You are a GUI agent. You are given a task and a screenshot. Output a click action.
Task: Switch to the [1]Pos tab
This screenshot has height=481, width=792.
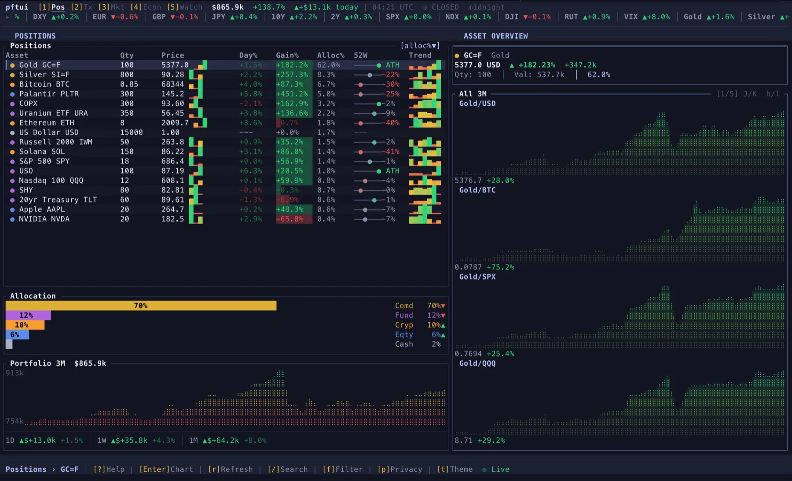click(51, 7)
